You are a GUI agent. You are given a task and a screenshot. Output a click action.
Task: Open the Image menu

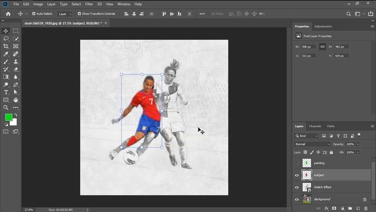[x=38, y=4]
